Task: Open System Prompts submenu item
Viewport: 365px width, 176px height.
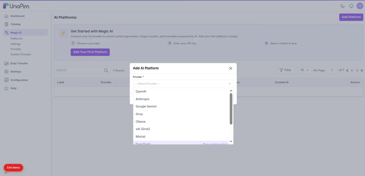Action: tap(21, 54)
